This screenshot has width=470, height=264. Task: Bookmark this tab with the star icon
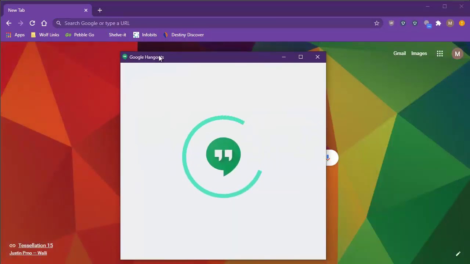pyautogui.click(x=377, y=23)
